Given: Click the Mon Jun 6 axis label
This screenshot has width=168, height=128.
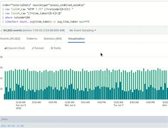Looking at the screenshot, I should click(x=70, y=105).
